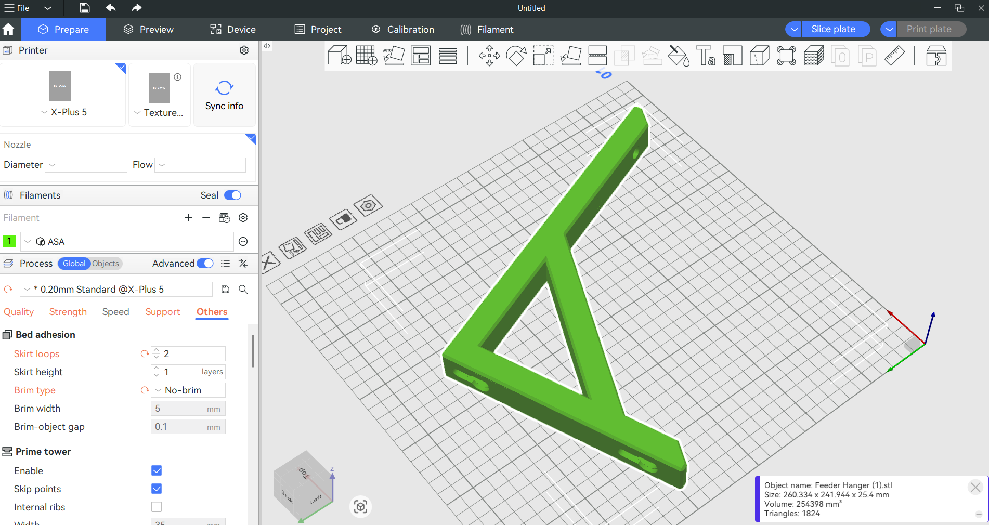
Task: Open the Project tab
Action: tap(318, 30)
